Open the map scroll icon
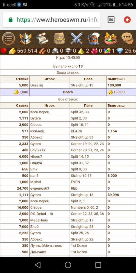Screen dimensions: 136x273 pyautogui.click(x=43, y=39)
